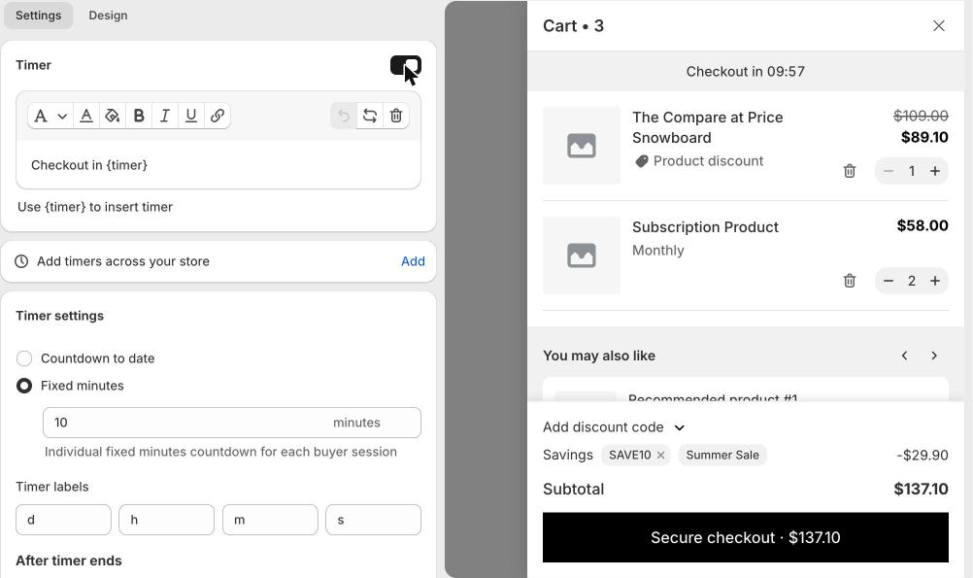Select the text color tool
The width and height of the screenshot is (973, 578).
click(x=86, y=117)
